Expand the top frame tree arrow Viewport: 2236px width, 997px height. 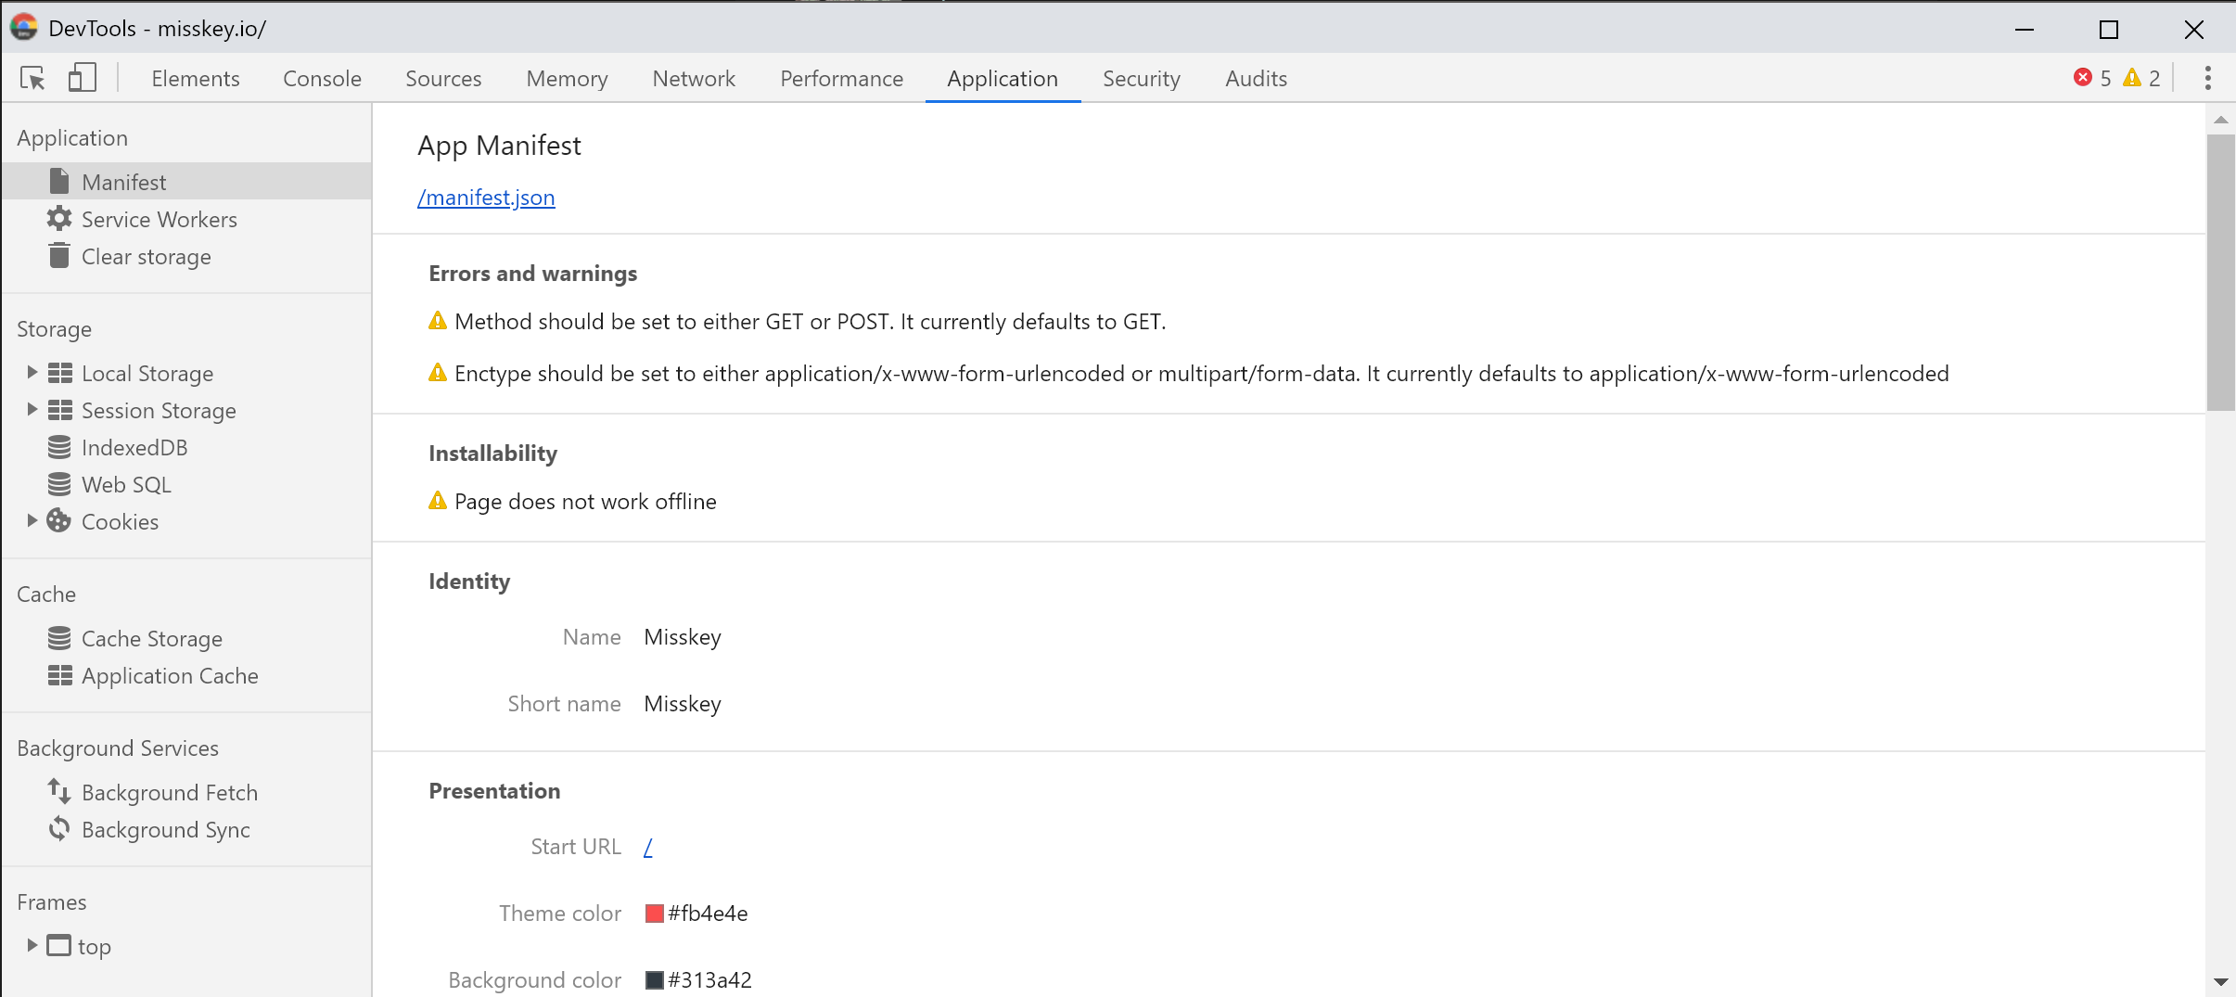[x=32, y=945]
